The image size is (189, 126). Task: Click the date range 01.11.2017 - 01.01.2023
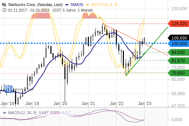[x=29, y=10]
